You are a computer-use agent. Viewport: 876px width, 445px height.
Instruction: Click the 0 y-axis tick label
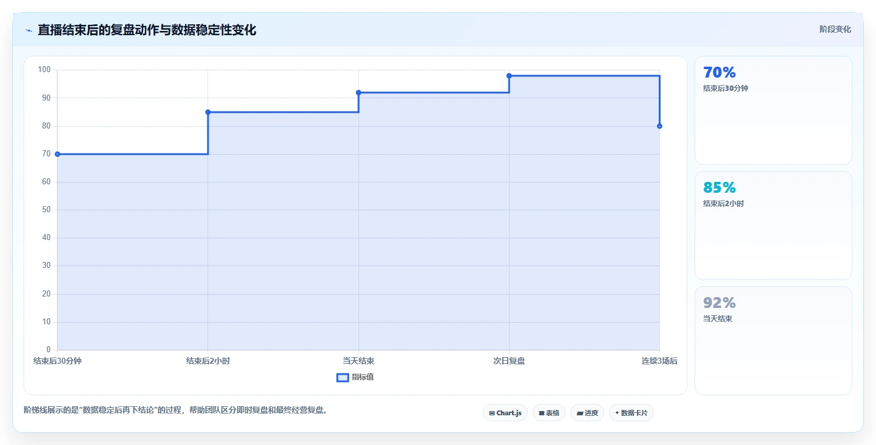coord(49,350)
